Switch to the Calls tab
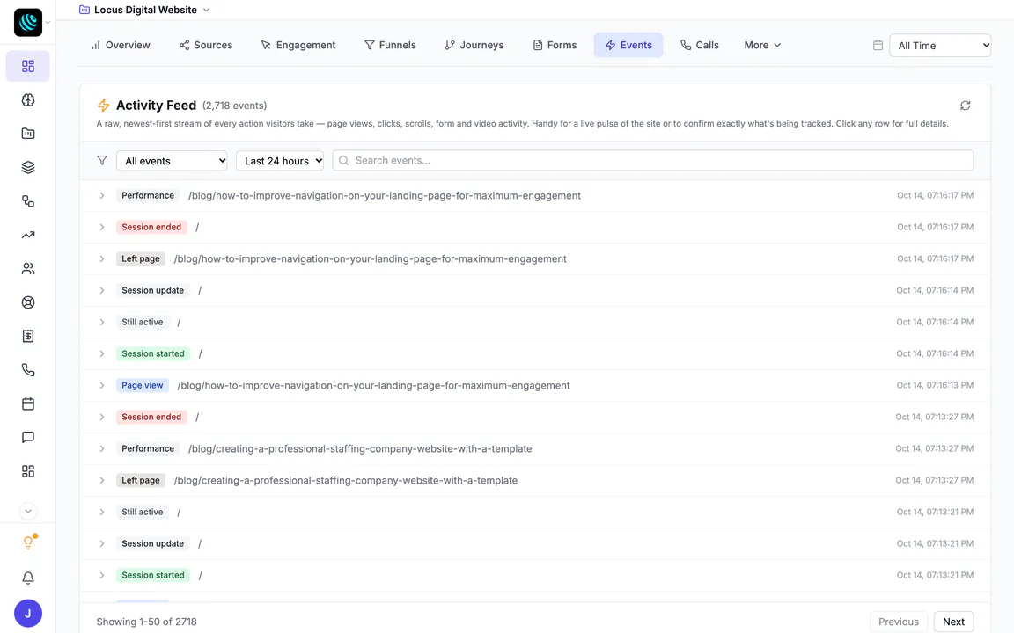The image size is (1014, 633). [700, 45]
